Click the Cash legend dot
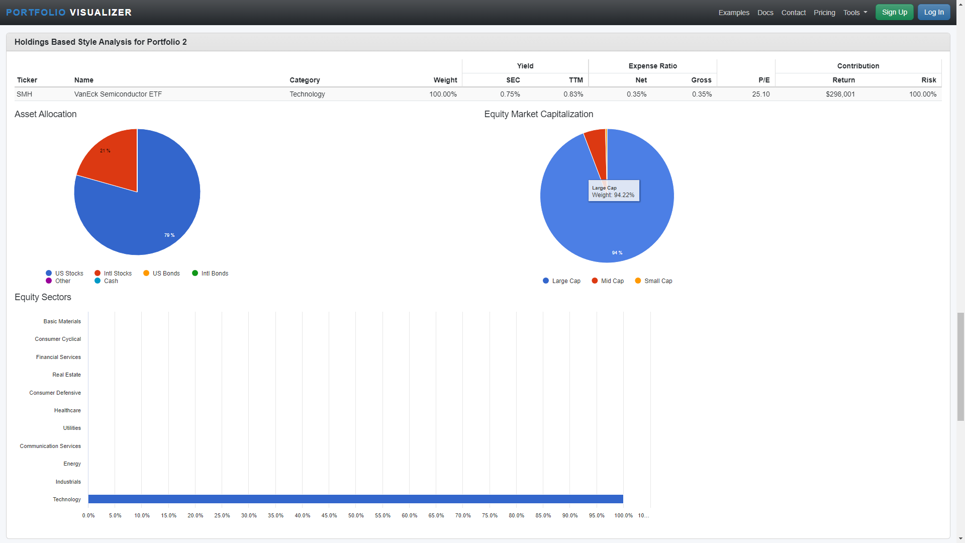 pyautogui.click(x=98, y=281)
